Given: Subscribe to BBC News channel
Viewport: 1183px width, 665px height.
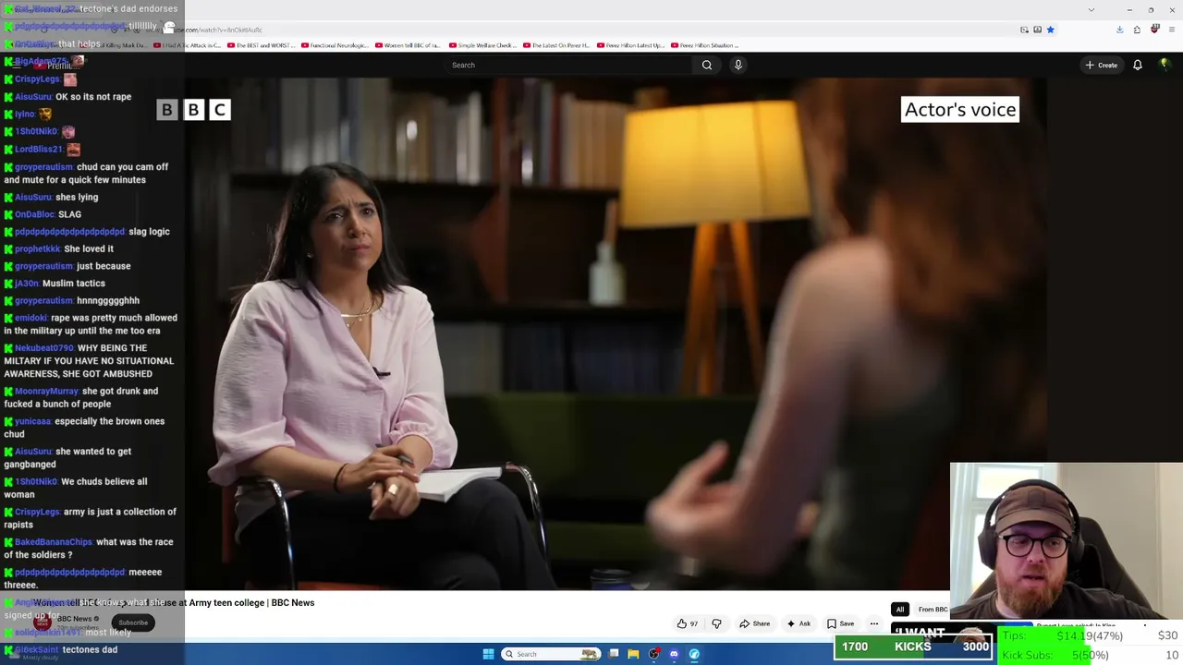Looking at the screenshot, I should pos(133,623).
